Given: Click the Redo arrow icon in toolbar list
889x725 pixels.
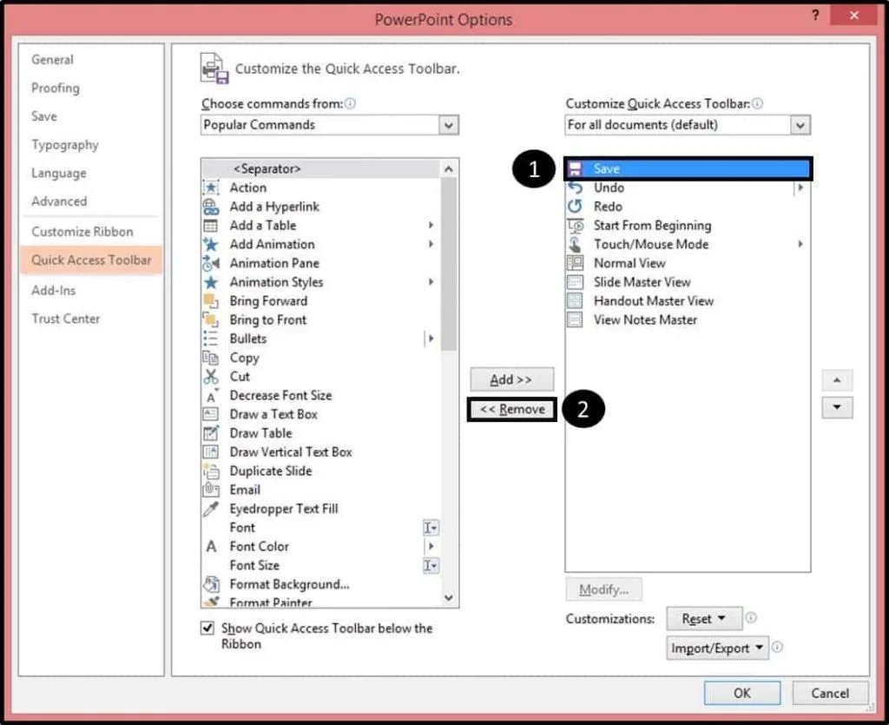Looking at the screenshot, I should tap(575, 207).
